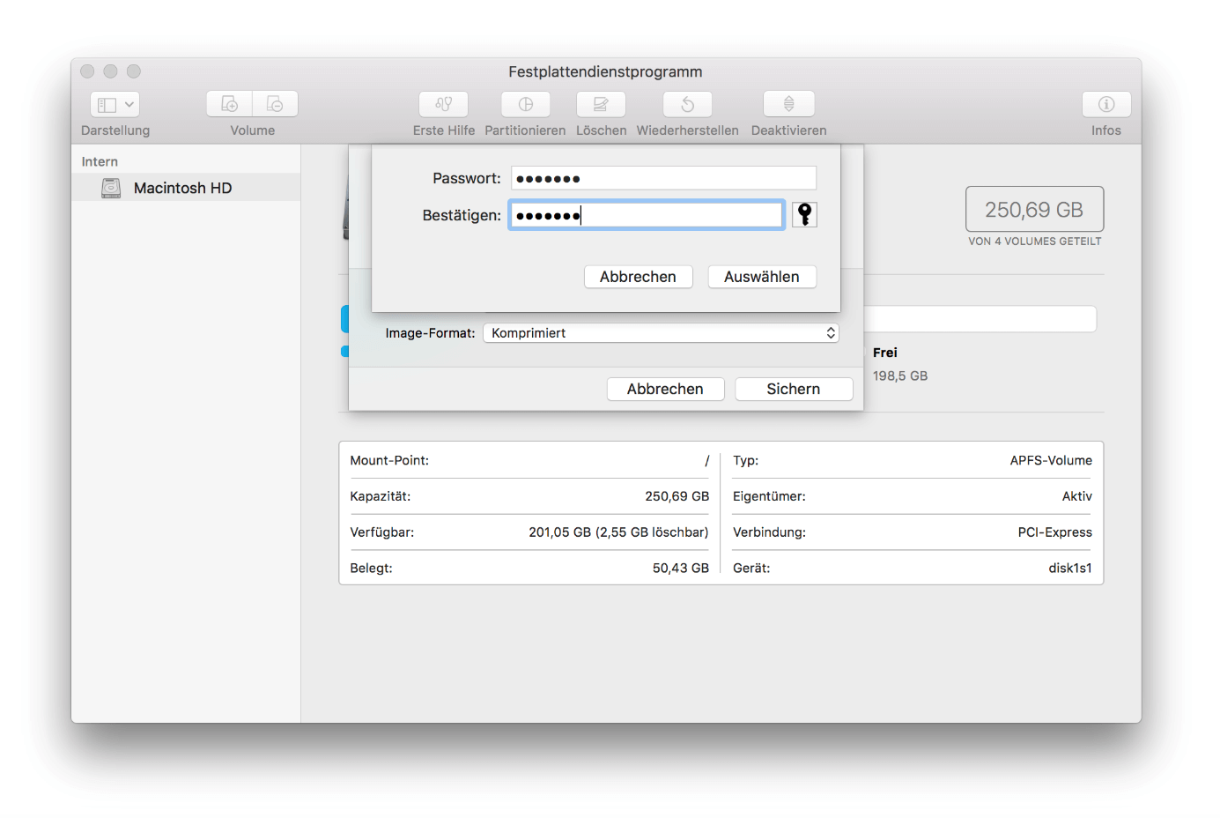Confirm the password with Auswählen

tap(762, 277)
